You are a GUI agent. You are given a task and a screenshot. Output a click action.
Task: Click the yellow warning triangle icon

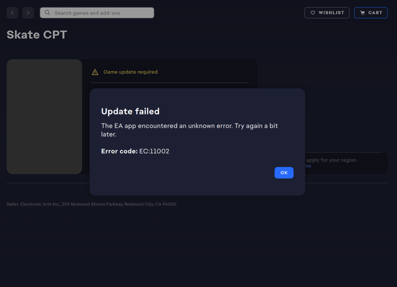click(95, 72)
